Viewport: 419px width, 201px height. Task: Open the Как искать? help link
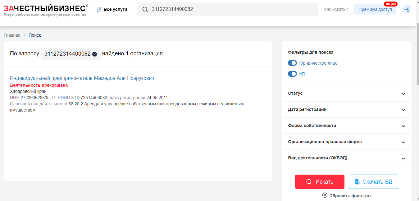pos(336,9)
